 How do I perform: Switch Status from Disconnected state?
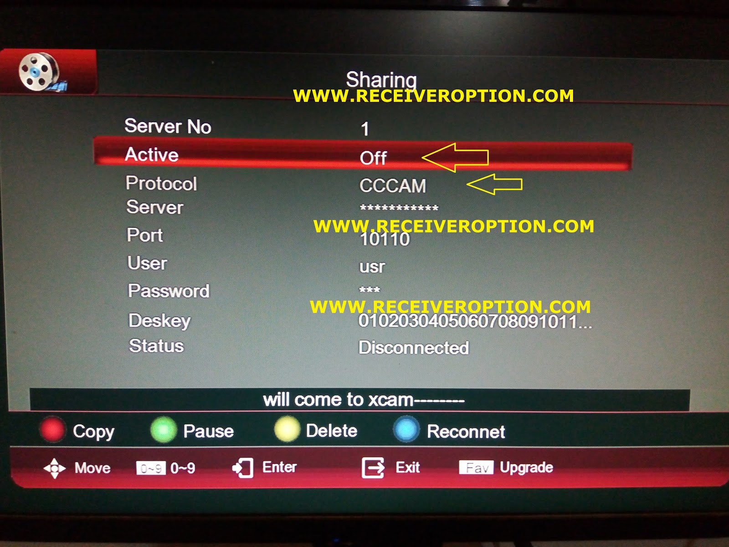pyautogui.click(x=414, y=346)
